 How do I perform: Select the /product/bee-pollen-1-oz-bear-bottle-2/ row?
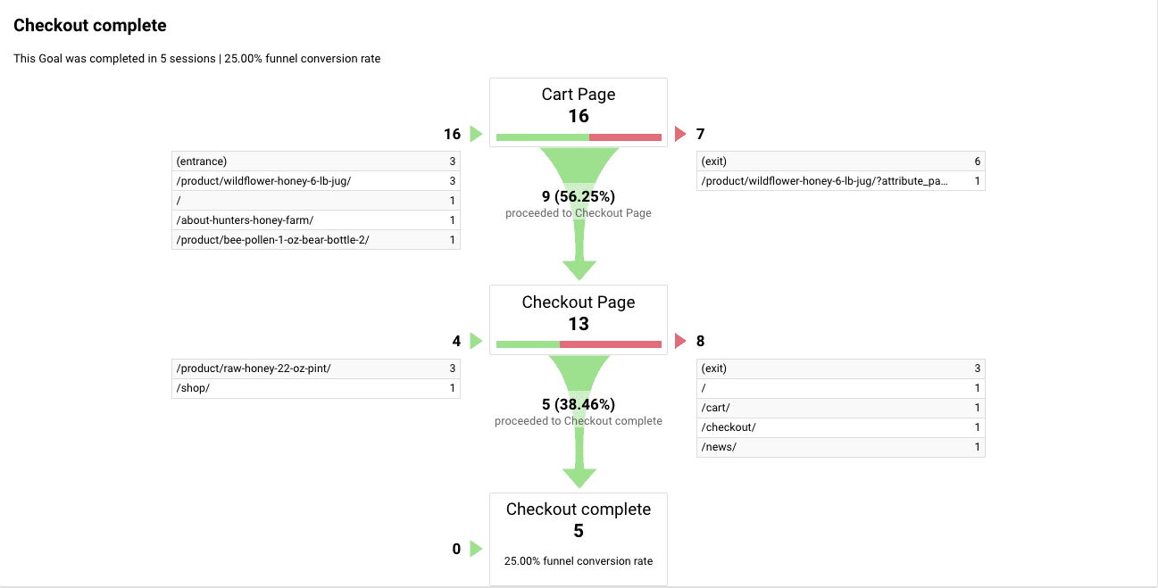point(316,240)
